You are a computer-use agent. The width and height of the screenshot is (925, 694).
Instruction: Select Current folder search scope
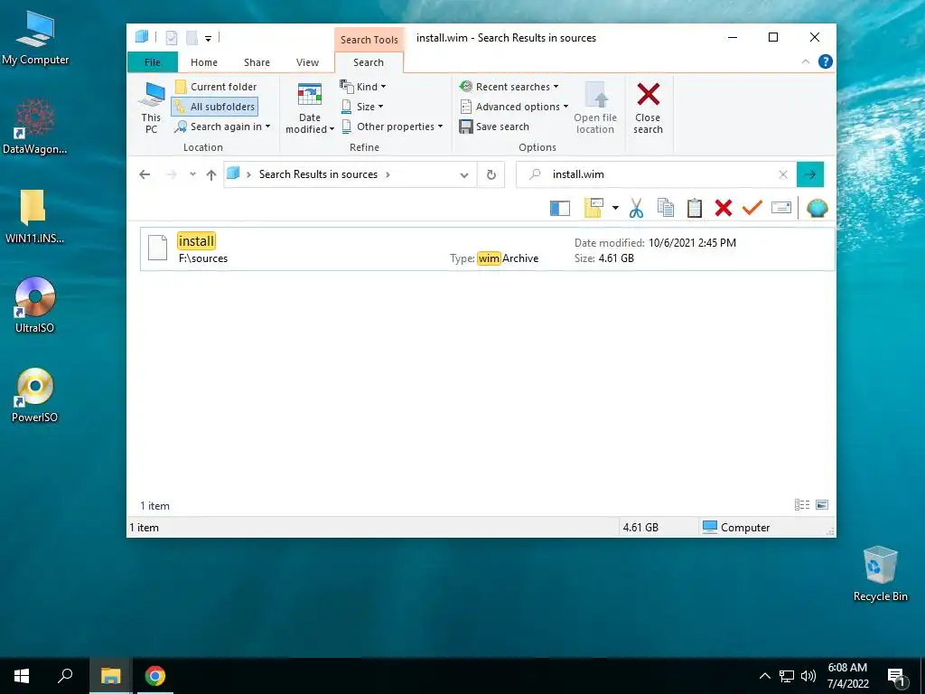216,87
